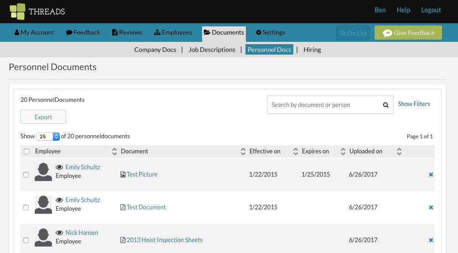Select the Documents tab
This screenshot has width=458, height=253.
click(x=224, y=34)
